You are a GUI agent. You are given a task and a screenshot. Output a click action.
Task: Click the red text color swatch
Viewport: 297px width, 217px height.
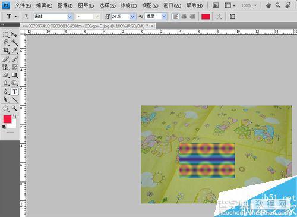coord(206,17)
